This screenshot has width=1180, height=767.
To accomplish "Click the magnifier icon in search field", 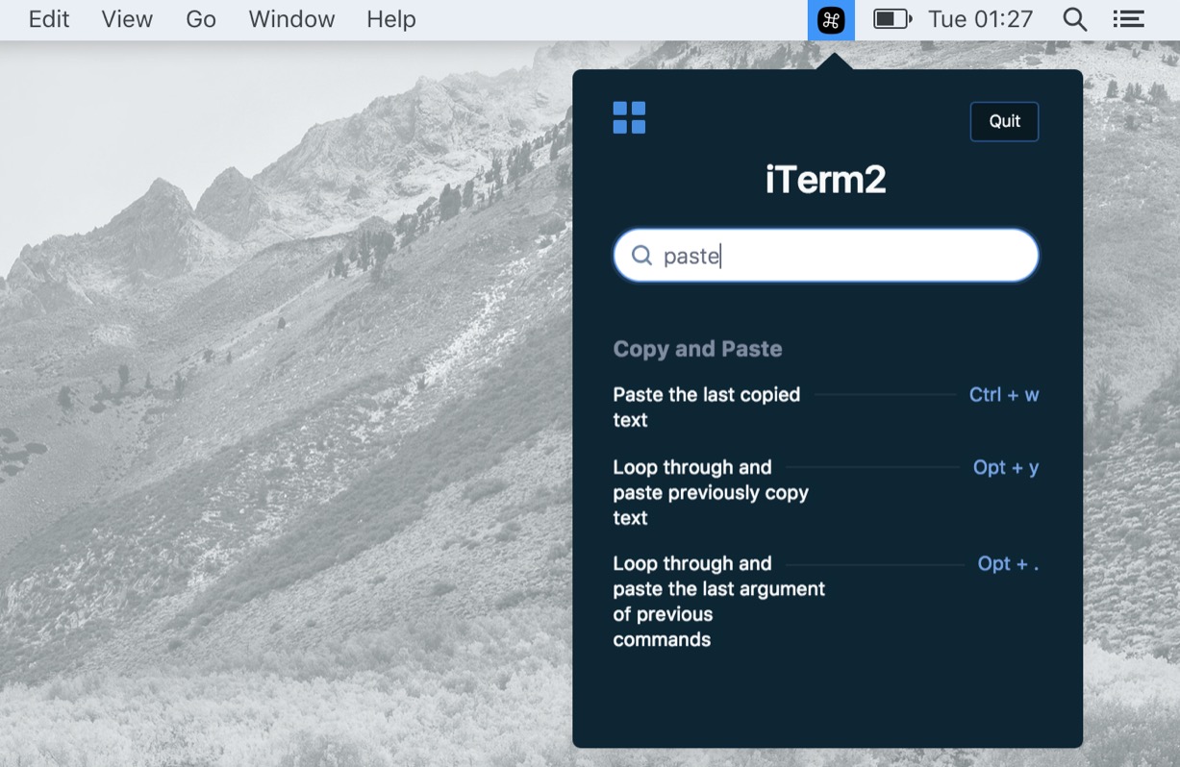I will [x=641, y=255].
